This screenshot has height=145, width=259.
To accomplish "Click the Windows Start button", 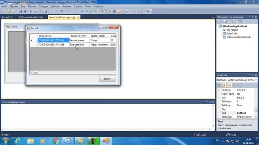I will (5, 141).
